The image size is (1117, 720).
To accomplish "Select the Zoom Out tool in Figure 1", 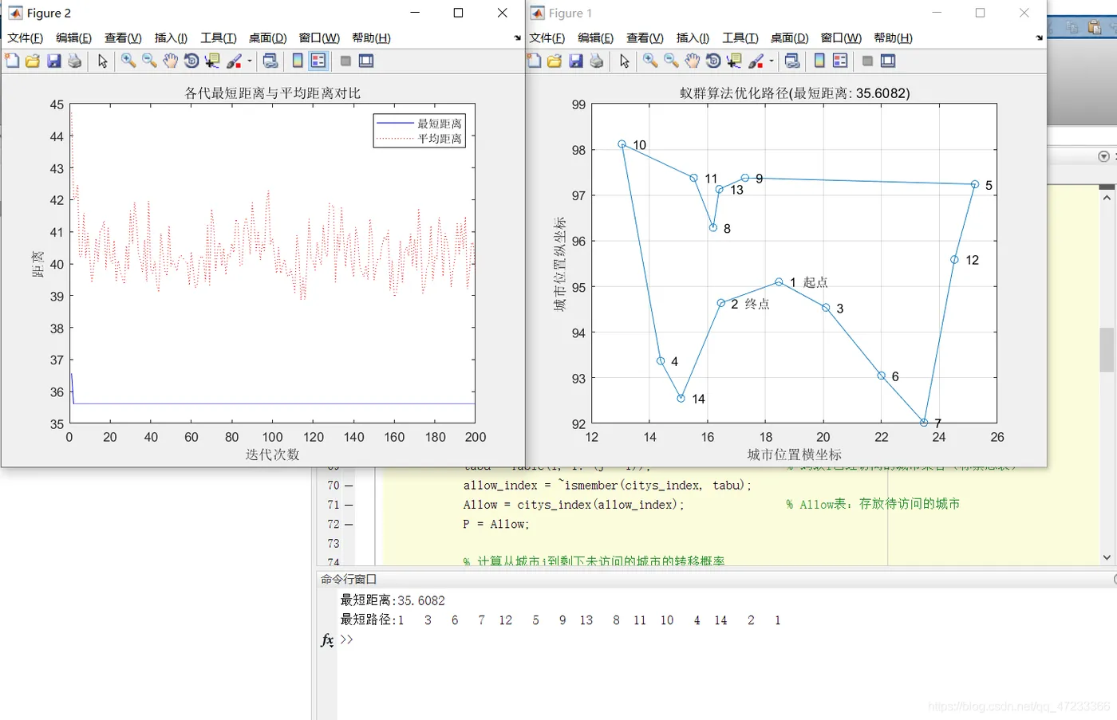I will click(671, 61).
